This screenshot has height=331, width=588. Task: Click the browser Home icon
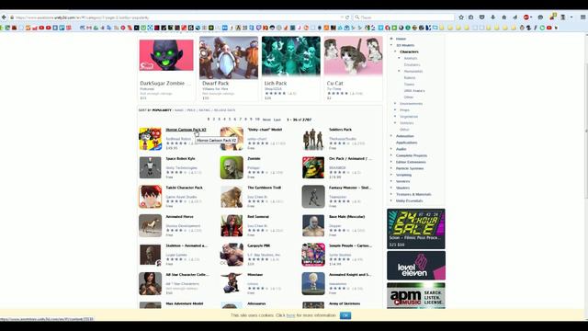click(504, 17)
